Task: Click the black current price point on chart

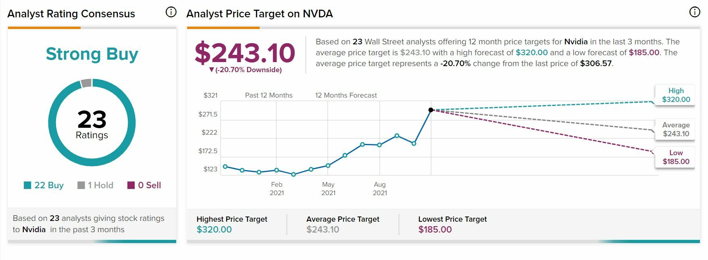Action: tap(431, 110)
